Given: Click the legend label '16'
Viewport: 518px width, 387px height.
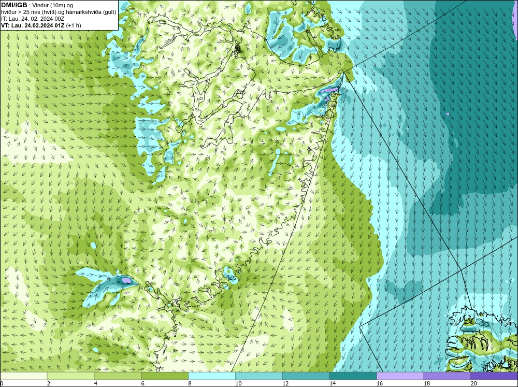Looking at the screenshot, I should pos(380,383).
